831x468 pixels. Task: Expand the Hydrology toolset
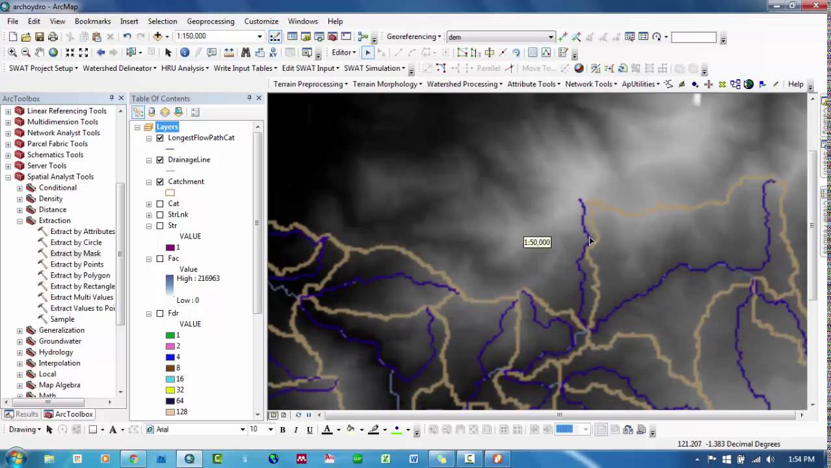click(20, 352)
